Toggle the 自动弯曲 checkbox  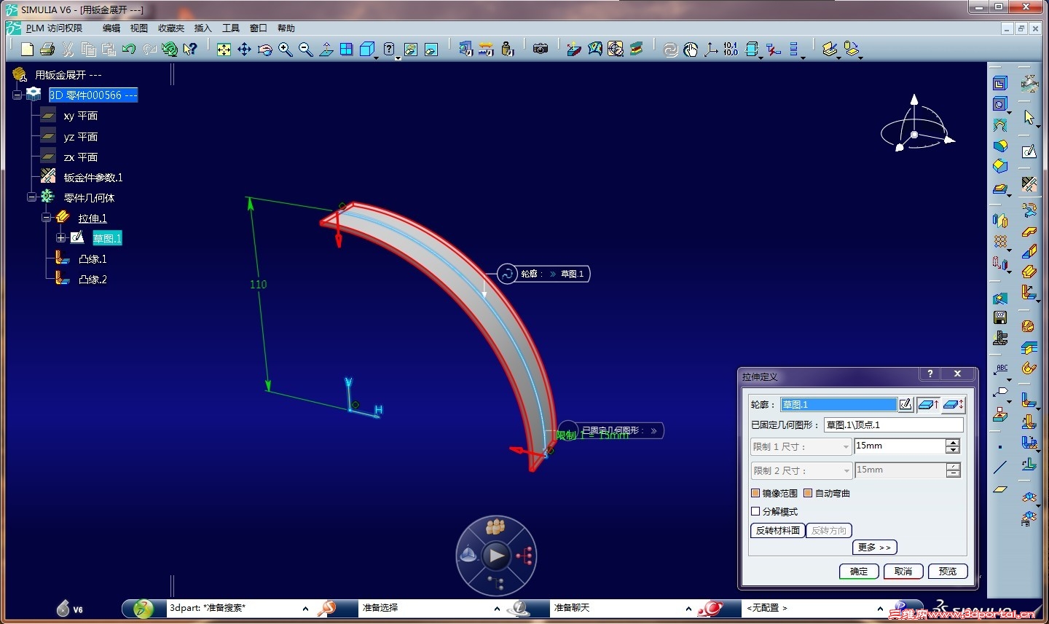pyautogui.click(x=808, y=493)
